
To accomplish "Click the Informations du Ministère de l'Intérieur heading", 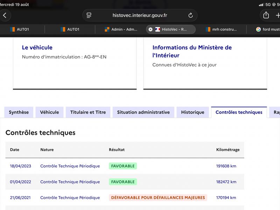I will (192, 51).
